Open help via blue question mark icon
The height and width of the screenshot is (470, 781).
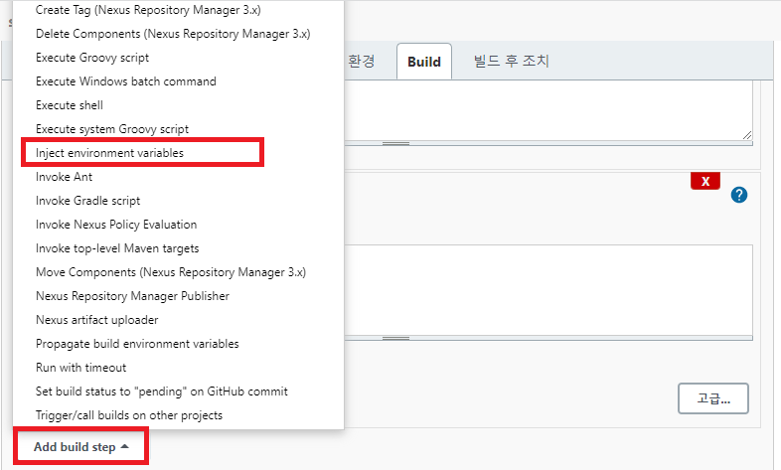(x=739, y=195)
